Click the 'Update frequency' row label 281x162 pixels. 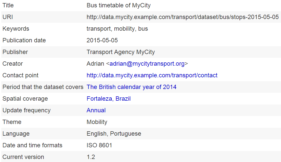26,110
